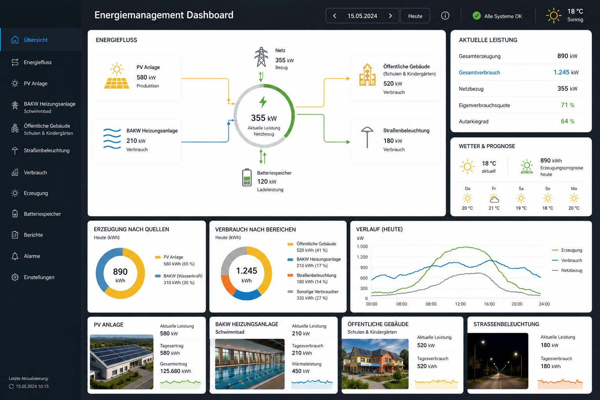The height and width of the screenshot is (400, 600).
Task: Click the Schwimmbad swimming pool photo
Action: [x=250, y=364]
